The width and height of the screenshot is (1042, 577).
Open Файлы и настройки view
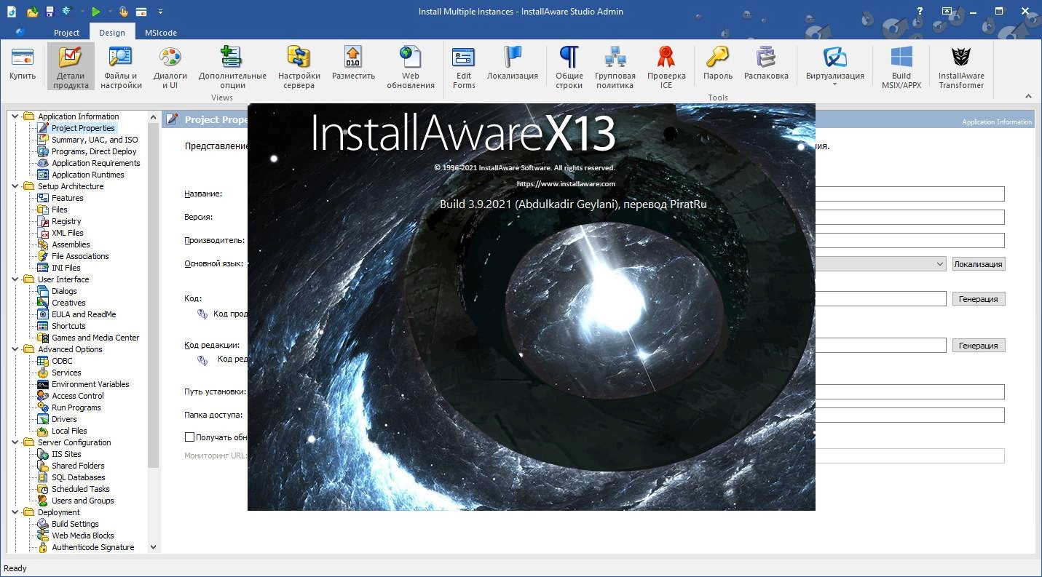(x=121, y=66)
